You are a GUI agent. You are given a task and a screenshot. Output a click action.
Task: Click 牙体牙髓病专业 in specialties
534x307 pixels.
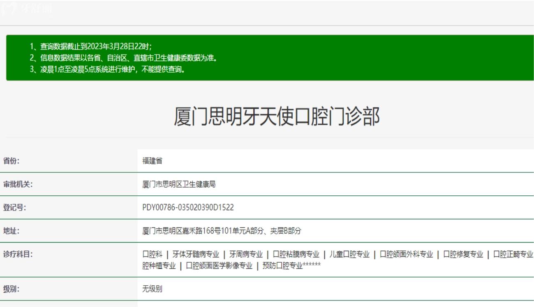196,254
